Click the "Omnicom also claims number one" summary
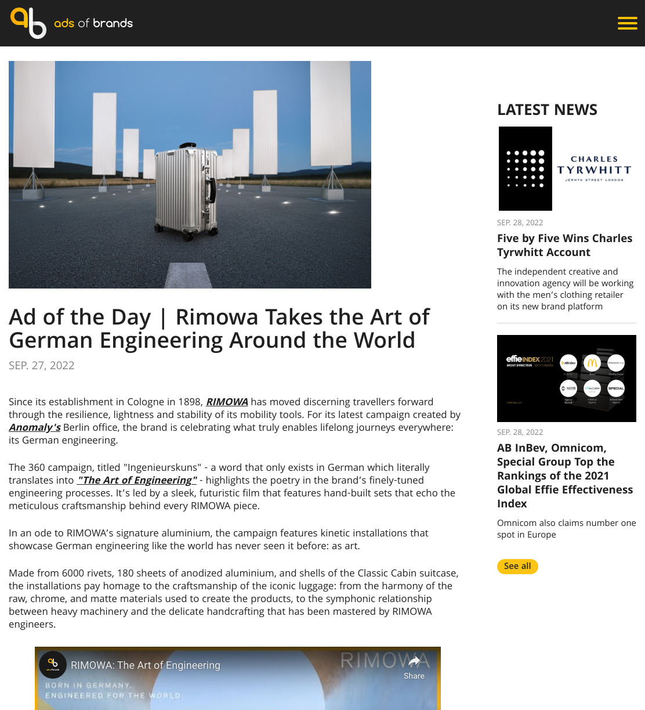This screenshot has height=710, width=645. tap(567, 529)
